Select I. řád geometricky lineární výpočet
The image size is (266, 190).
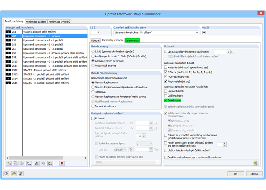coord(93,51)
